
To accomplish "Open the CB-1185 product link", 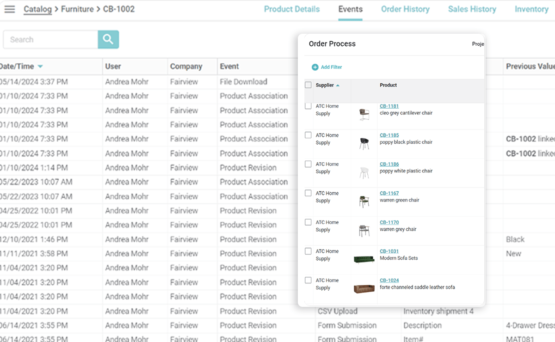I will [389, 135].
